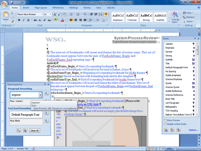Click Align Text Left icon

[x=71, y=20]
